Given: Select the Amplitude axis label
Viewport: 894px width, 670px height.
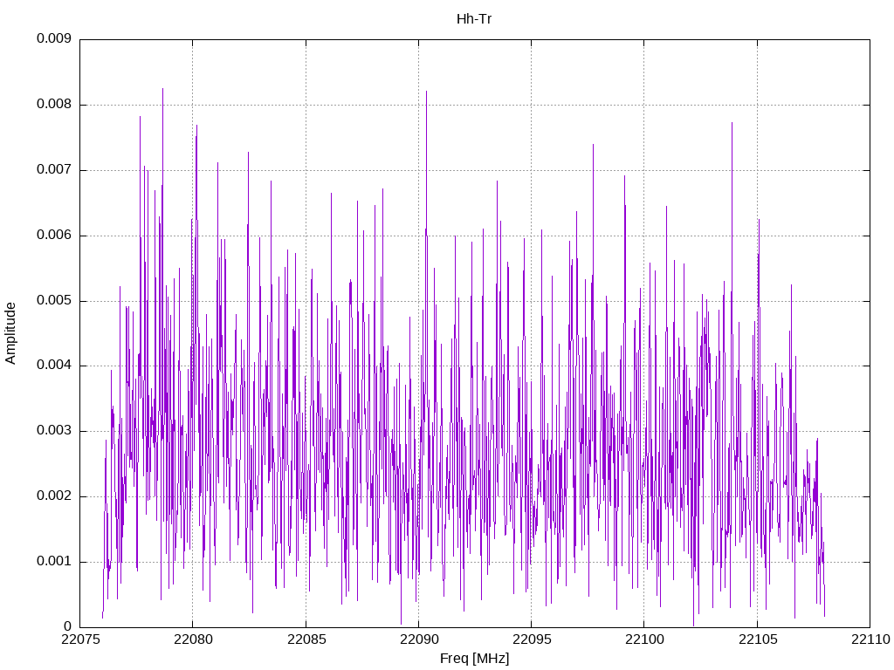Looking at the screenshot, I should pyautogui.click(x=10, y=333).
